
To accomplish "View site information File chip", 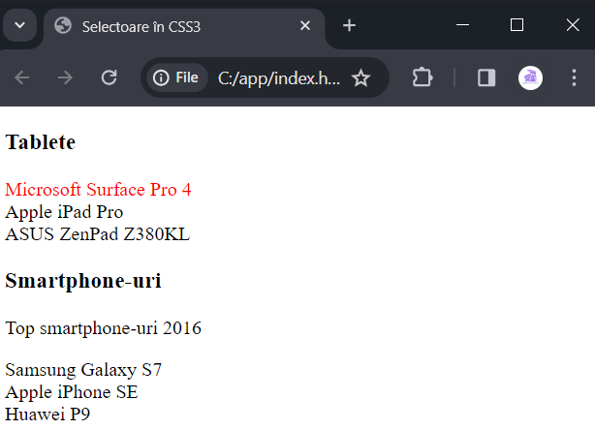I will point(177,78).
